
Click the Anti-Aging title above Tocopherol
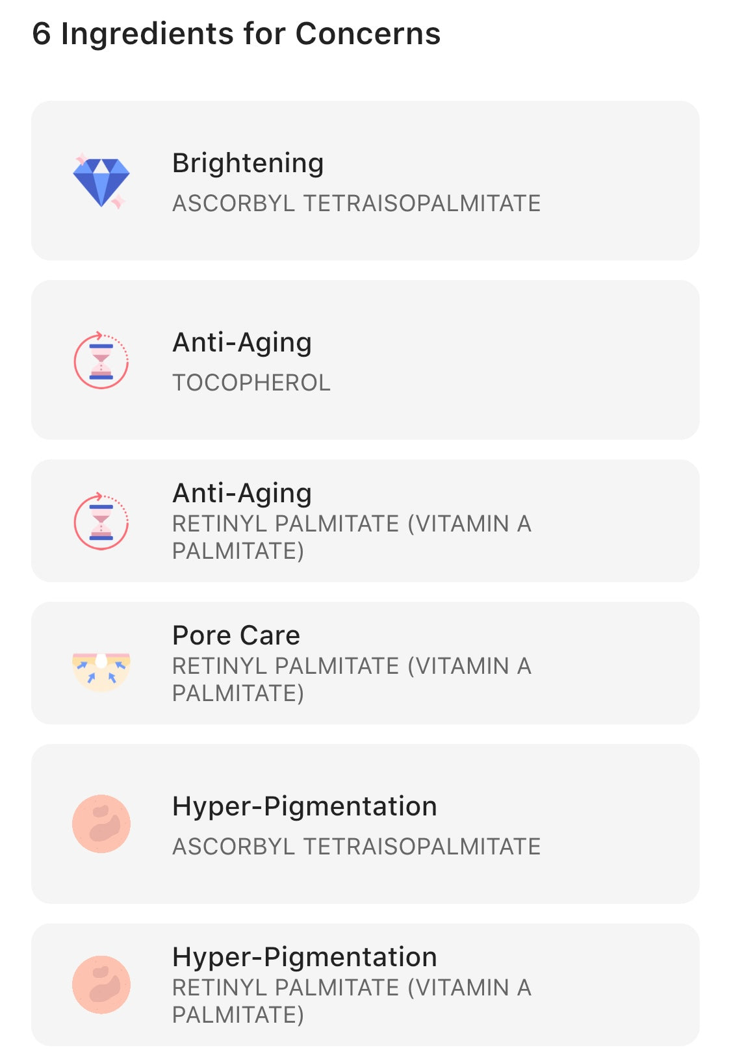click(x=242, y=343)
